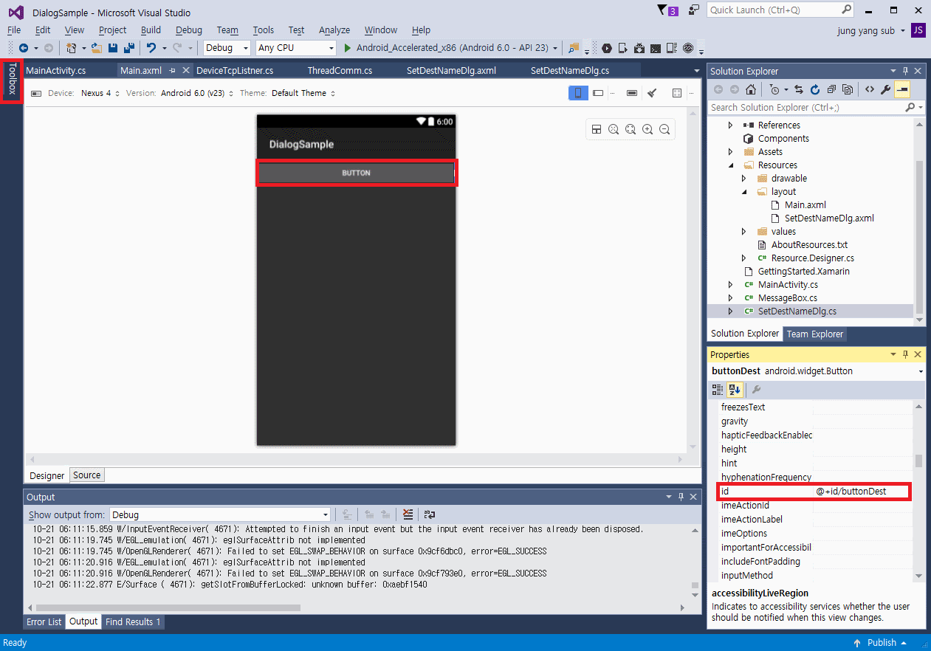Click the feedback icon beside notifications
Image resolution: width=931 pixels, height=651 pixels.
click(x=693, y=10)
